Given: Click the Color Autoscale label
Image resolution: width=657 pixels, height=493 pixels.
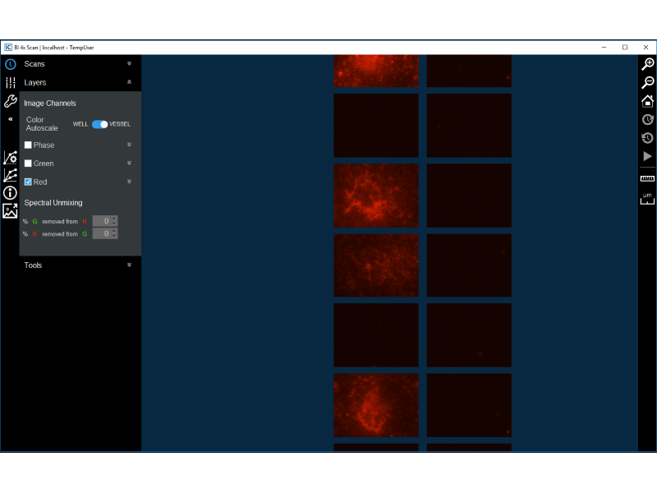Looking at the screenshot, I should tap(42, 124).
